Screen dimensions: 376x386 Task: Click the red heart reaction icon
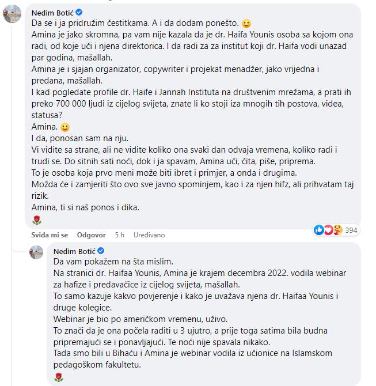tap(328, 230)
